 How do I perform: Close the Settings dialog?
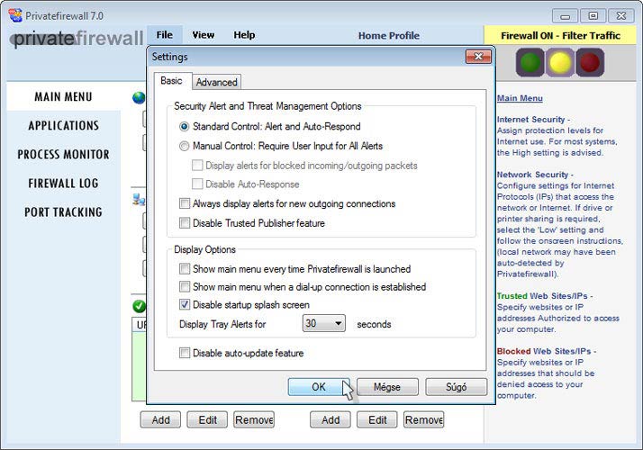tap(478, 57)
